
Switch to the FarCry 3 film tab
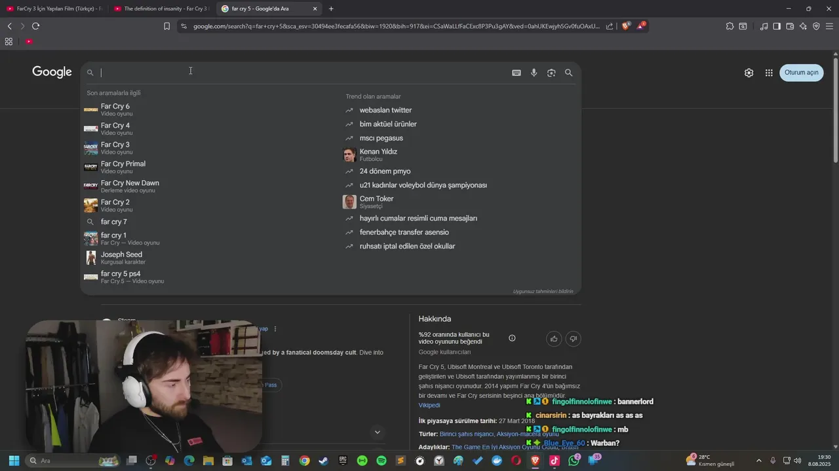click(54, 9)
